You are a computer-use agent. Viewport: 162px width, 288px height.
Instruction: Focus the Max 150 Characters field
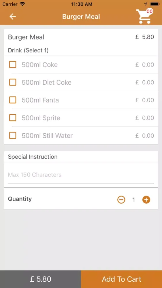(81, 175)
